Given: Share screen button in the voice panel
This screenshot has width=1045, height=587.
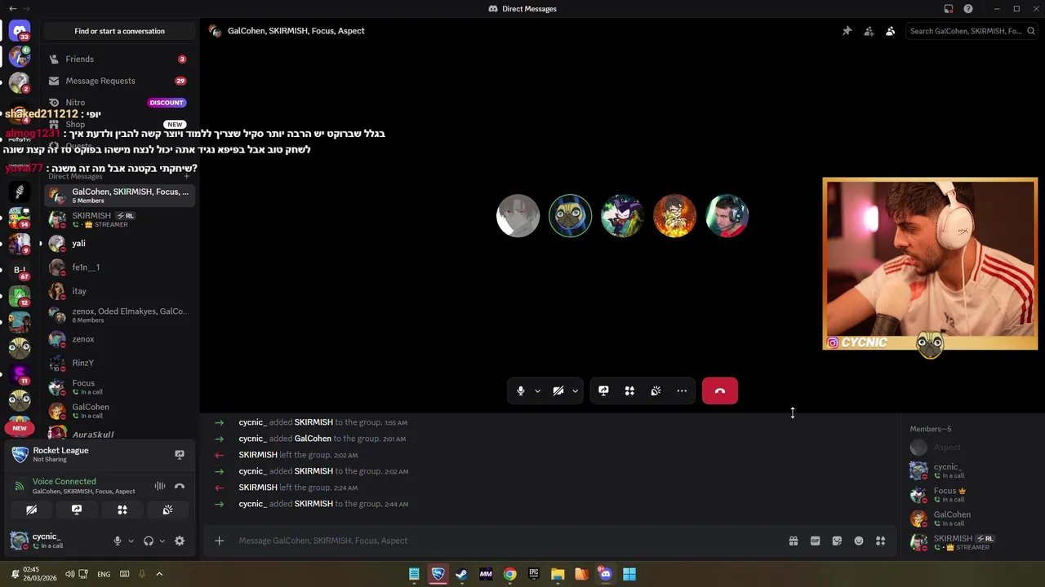Looking at the screenshot, I should point(77,510).
